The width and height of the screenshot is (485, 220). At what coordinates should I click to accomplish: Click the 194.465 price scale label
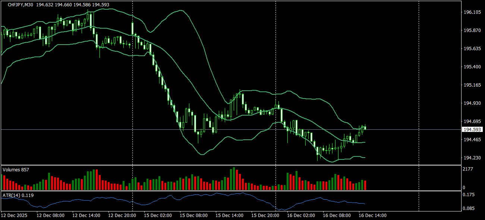click(472, 140)
